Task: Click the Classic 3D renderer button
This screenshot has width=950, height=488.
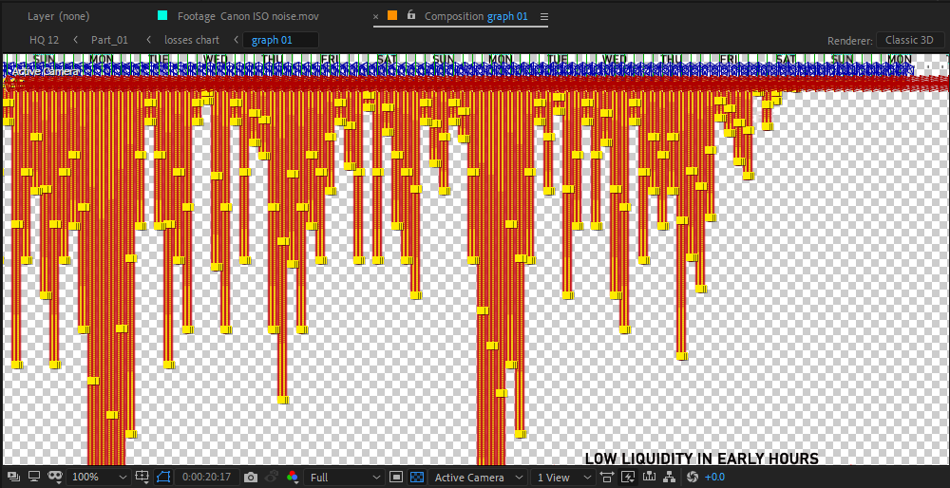Action: pyautogui.click(x=910, y=40)
